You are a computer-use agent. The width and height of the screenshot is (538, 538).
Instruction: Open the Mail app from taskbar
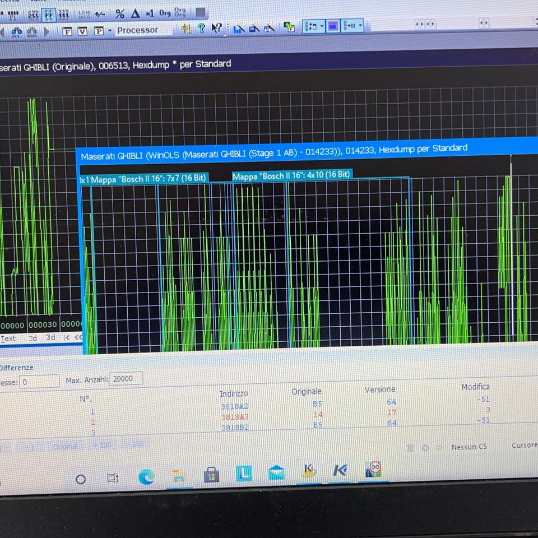276,472
